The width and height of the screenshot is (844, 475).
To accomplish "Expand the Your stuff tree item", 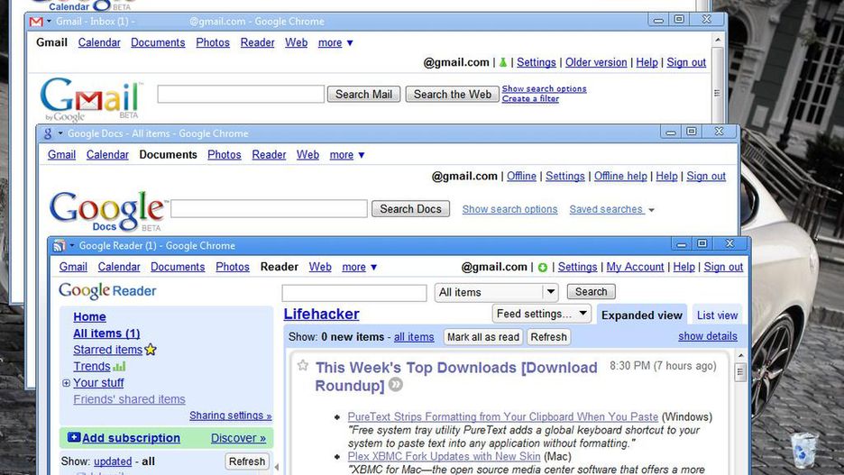I will pos(66,383).
